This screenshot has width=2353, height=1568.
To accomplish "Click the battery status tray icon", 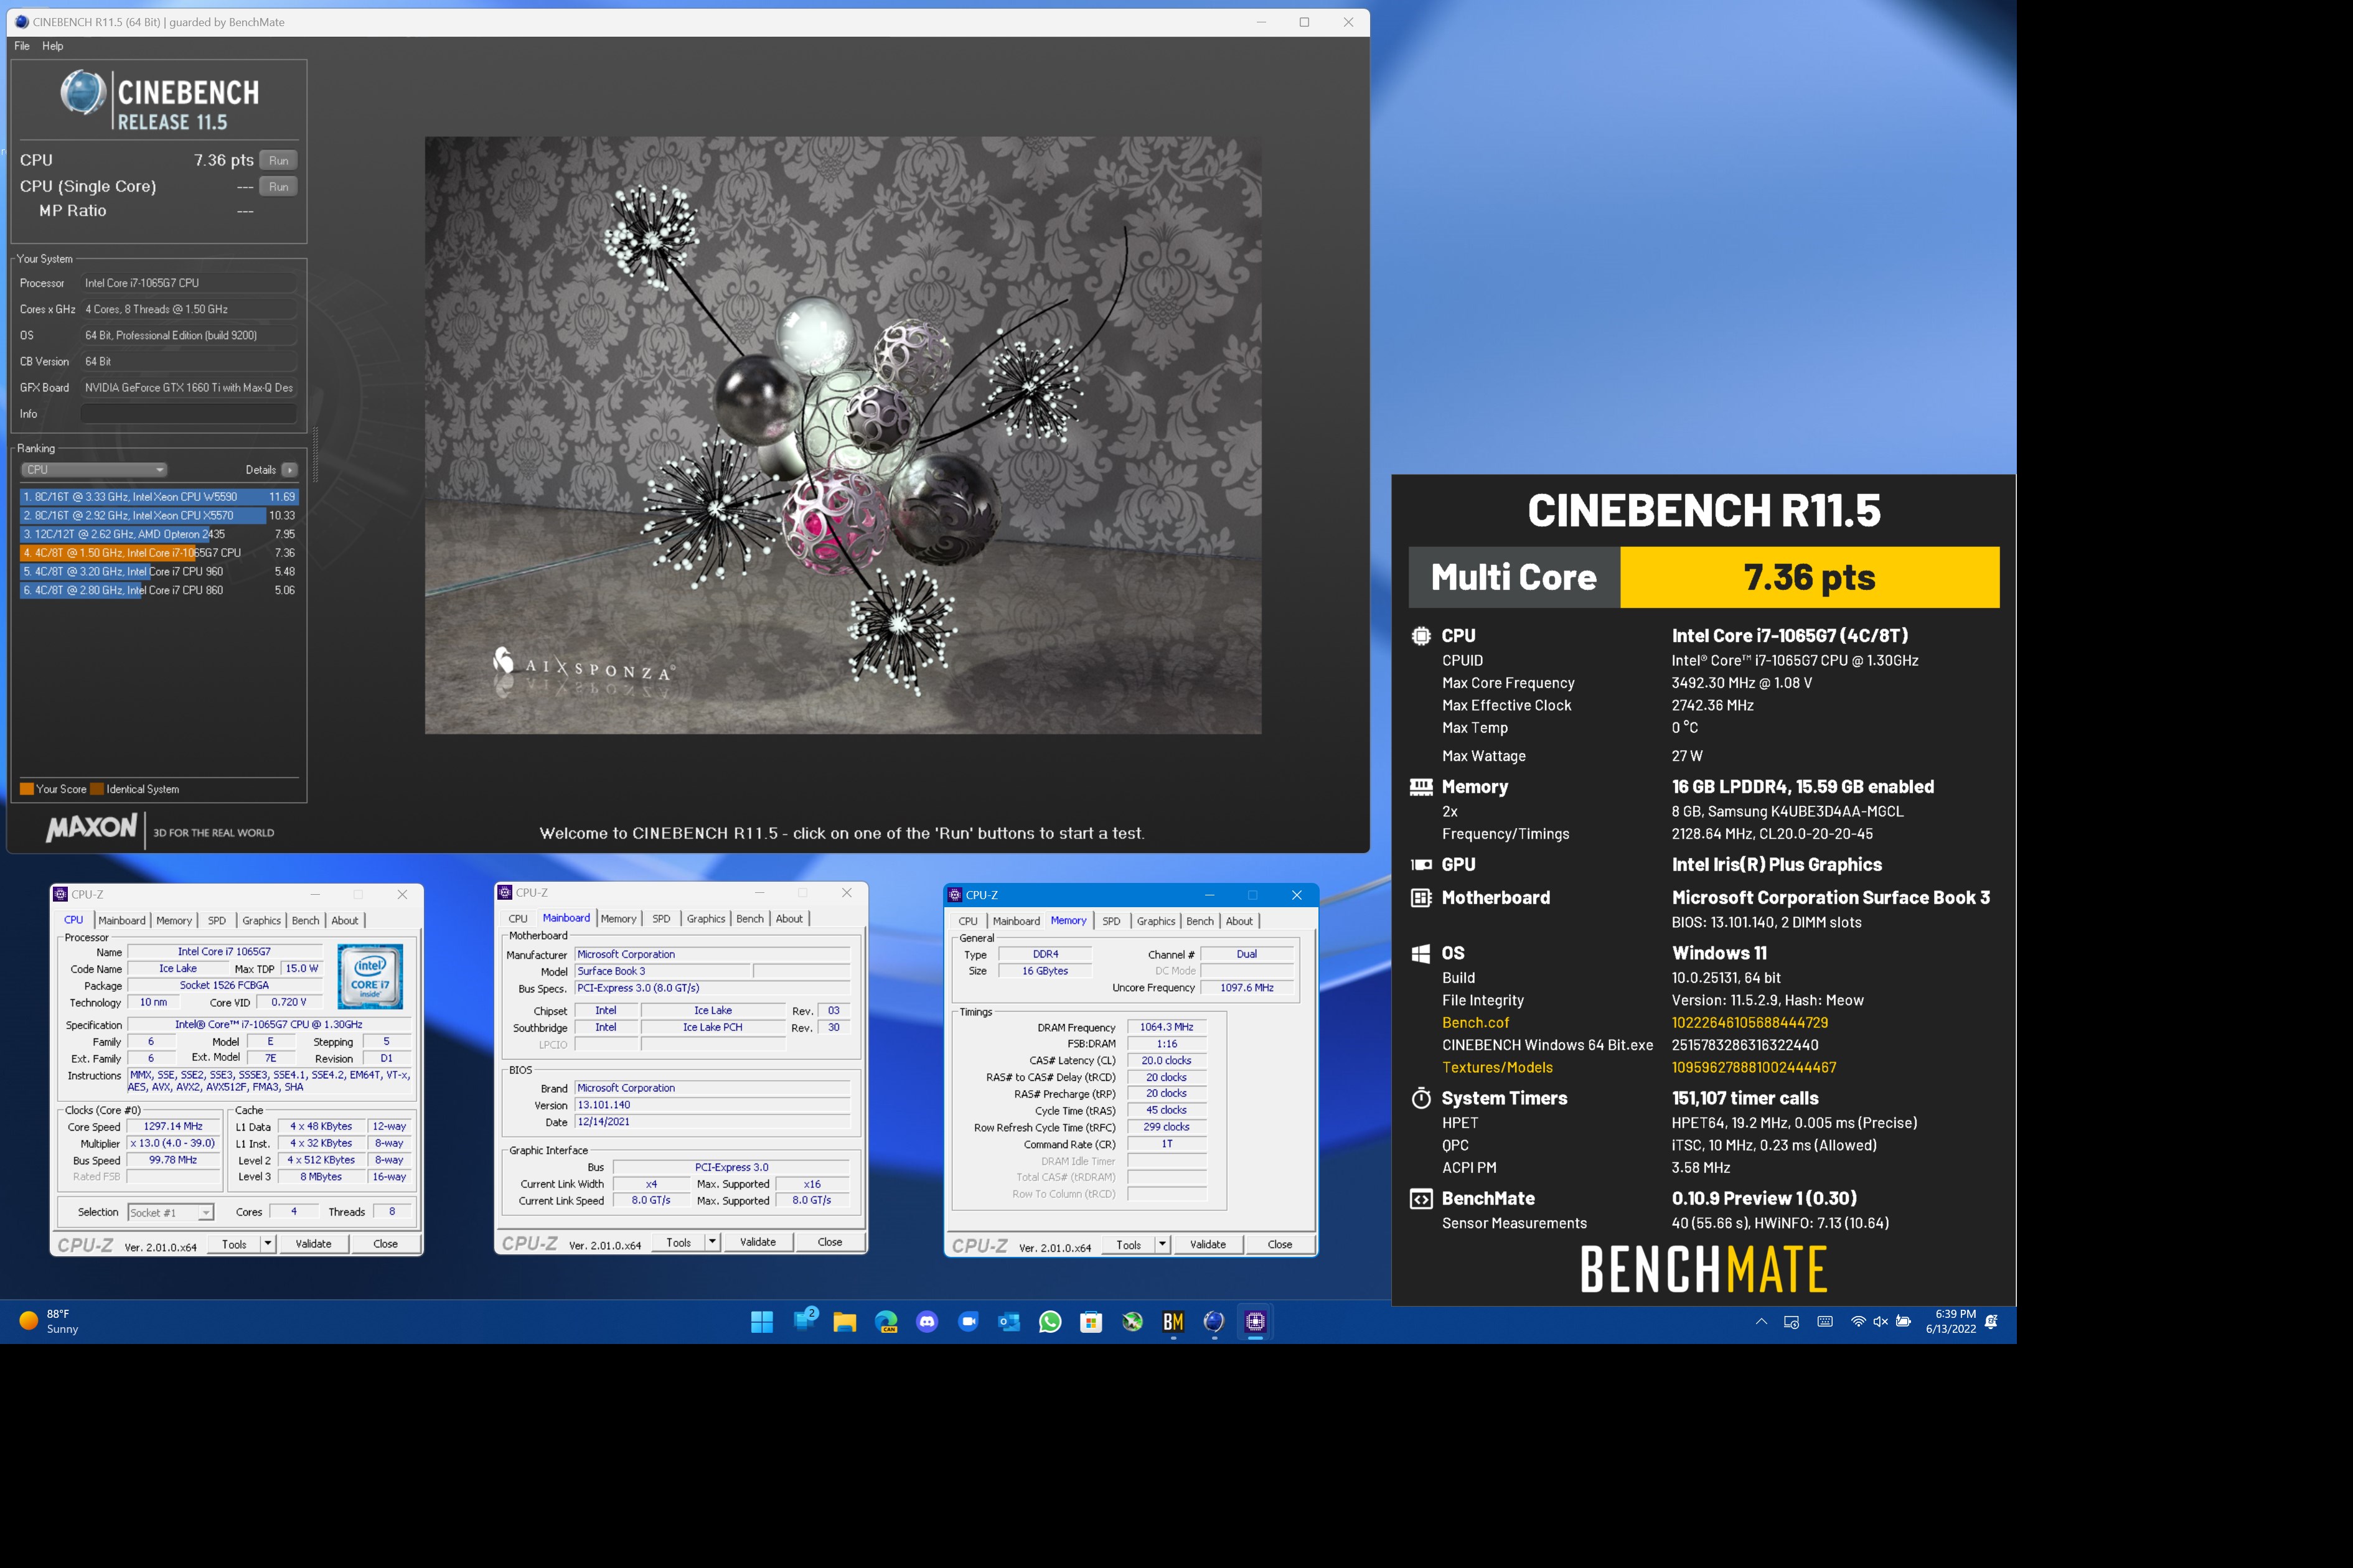I will (1904, 1322).
